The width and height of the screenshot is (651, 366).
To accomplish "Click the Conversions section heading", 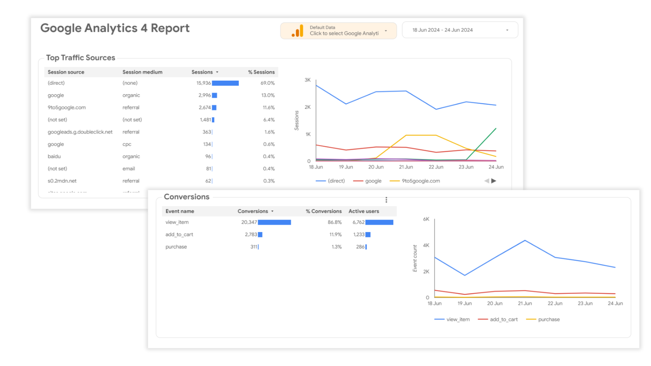I will point(186,197).
